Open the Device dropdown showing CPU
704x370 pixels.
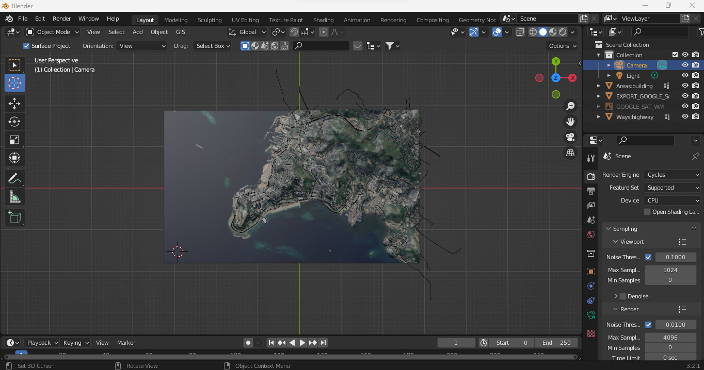672,200
